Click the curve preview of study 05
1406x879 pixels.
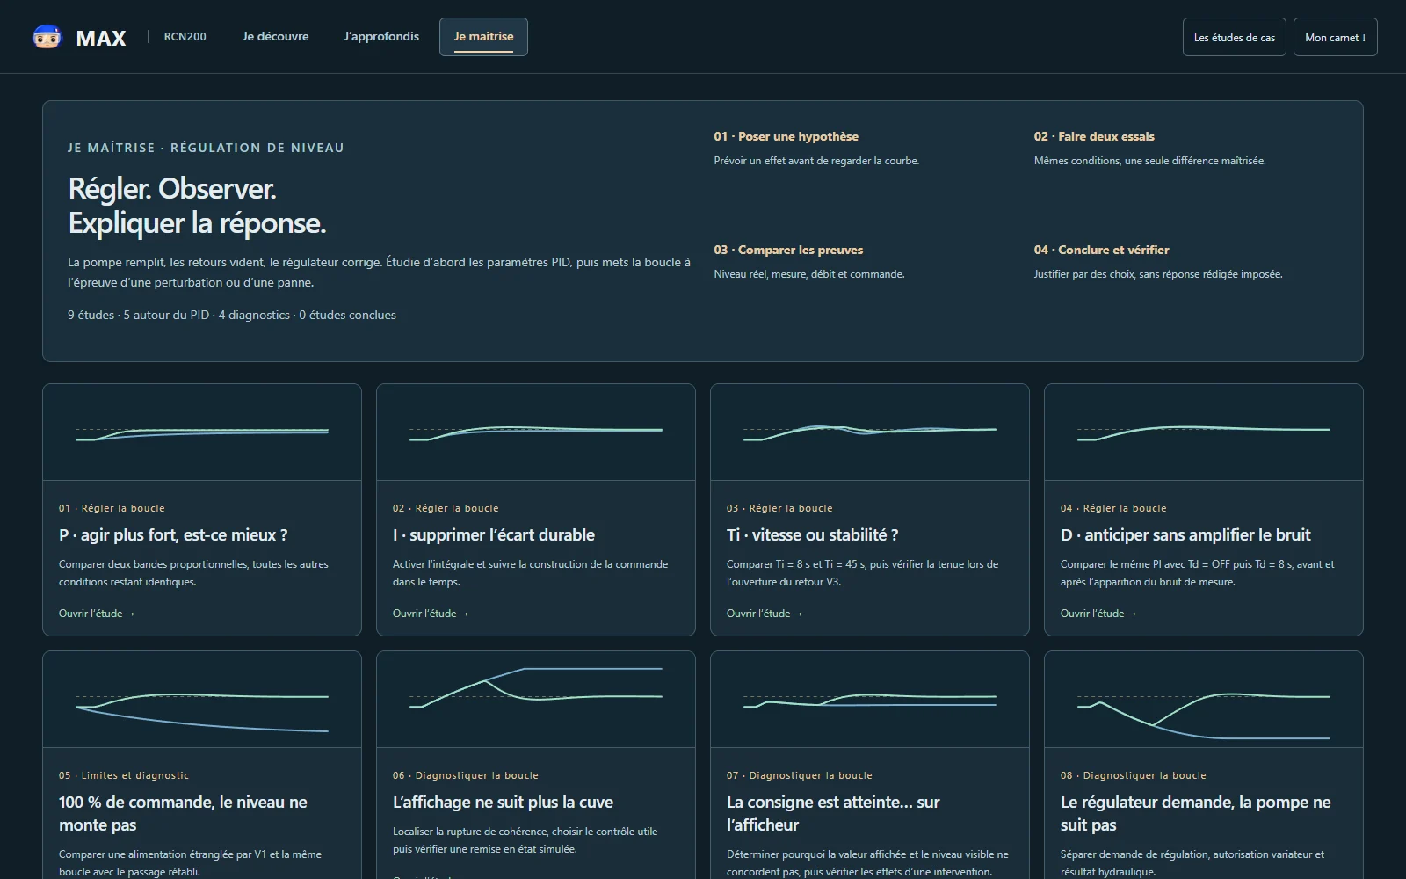point(202,700)
